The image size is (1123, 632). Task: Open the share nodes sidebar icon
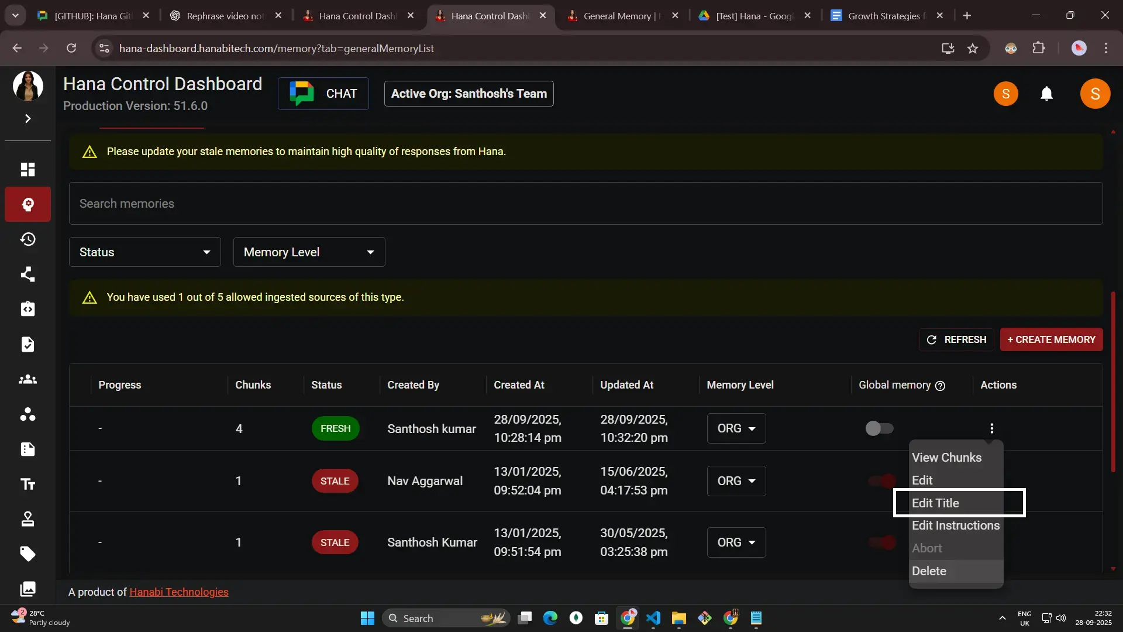coord(27,274)
